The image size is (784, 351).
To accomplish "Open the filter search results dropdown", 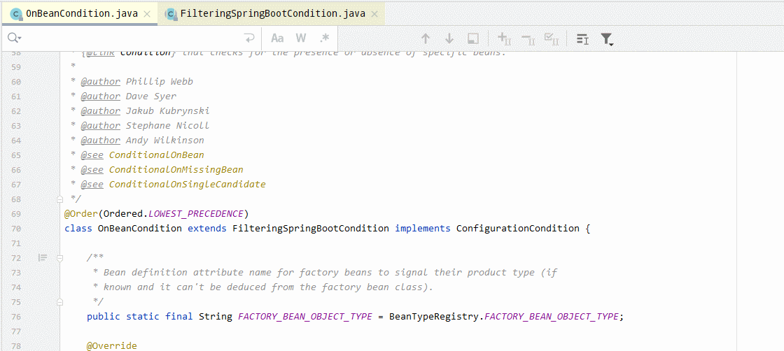I will (x=607, y=39).
